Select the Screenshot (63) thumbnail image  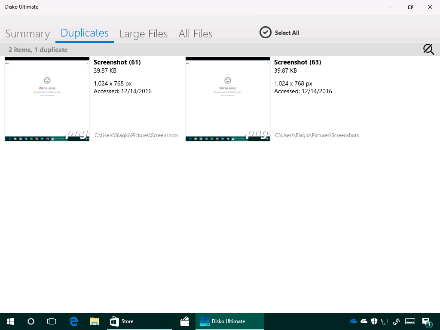tap(228, 99)
